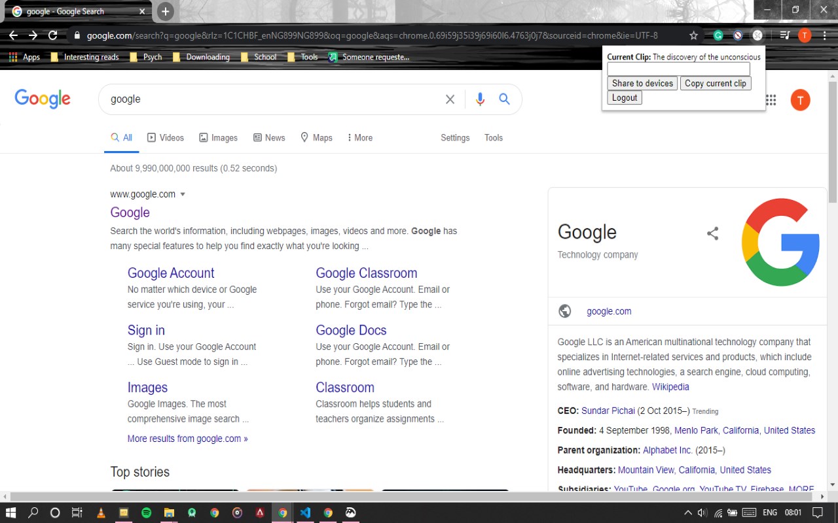838x523 pixels.
Task: Open a new browser tab
Action: pyautogui.click(x=166, y=11)
